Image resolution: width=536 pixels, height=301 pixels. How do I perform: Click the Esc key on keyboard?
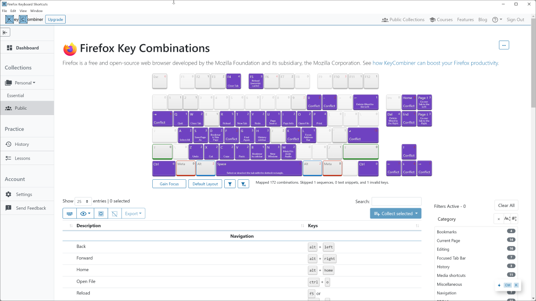159,81
